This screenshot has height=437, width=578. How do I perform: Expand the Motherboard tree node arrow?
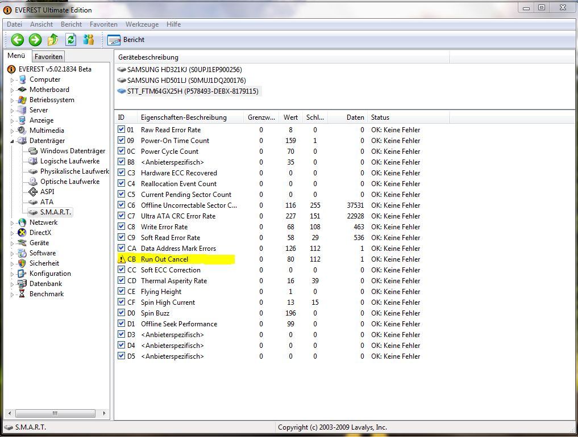12,90
